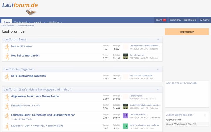Open the Zurzeit aktive Besucher heading link
The image size is (211, 132).
click(x=180, y=115)
